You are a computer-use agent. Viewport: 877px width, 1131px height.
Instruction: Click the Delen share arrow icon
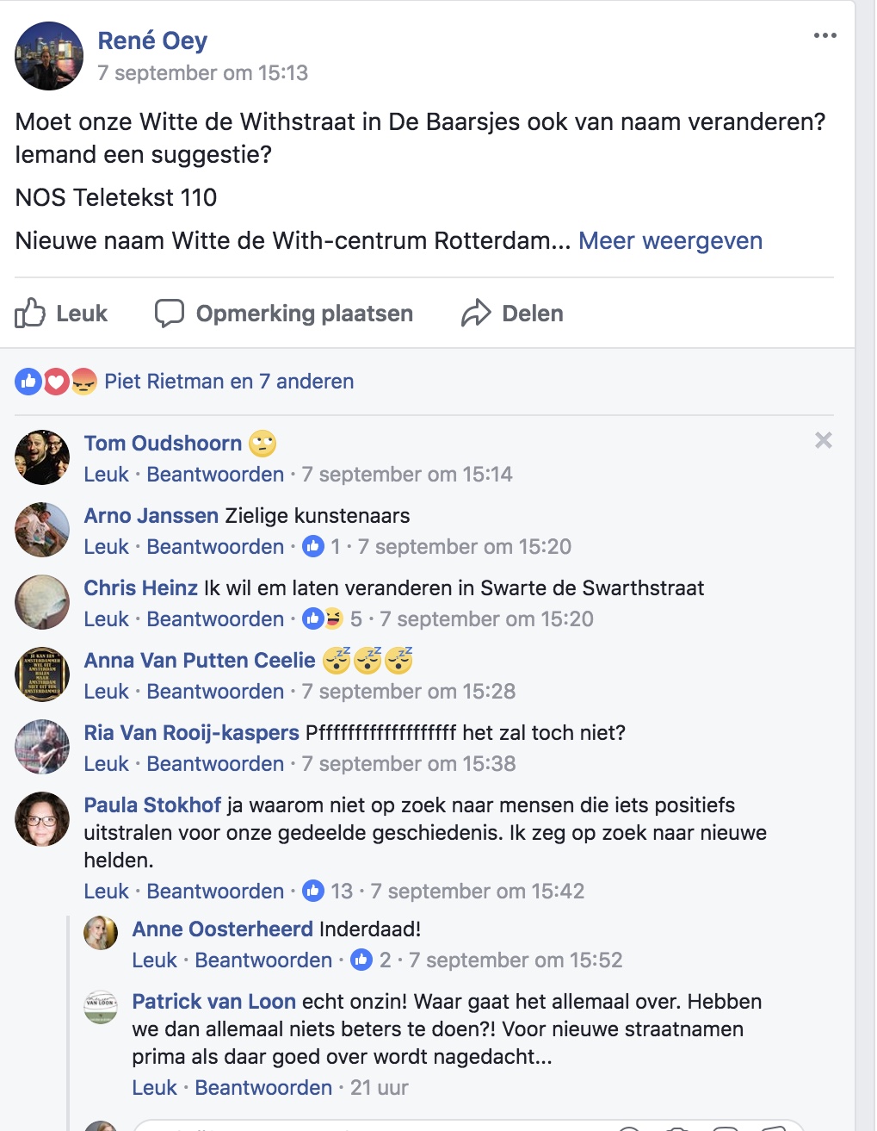pyautogui.click(x=476, y=314)
